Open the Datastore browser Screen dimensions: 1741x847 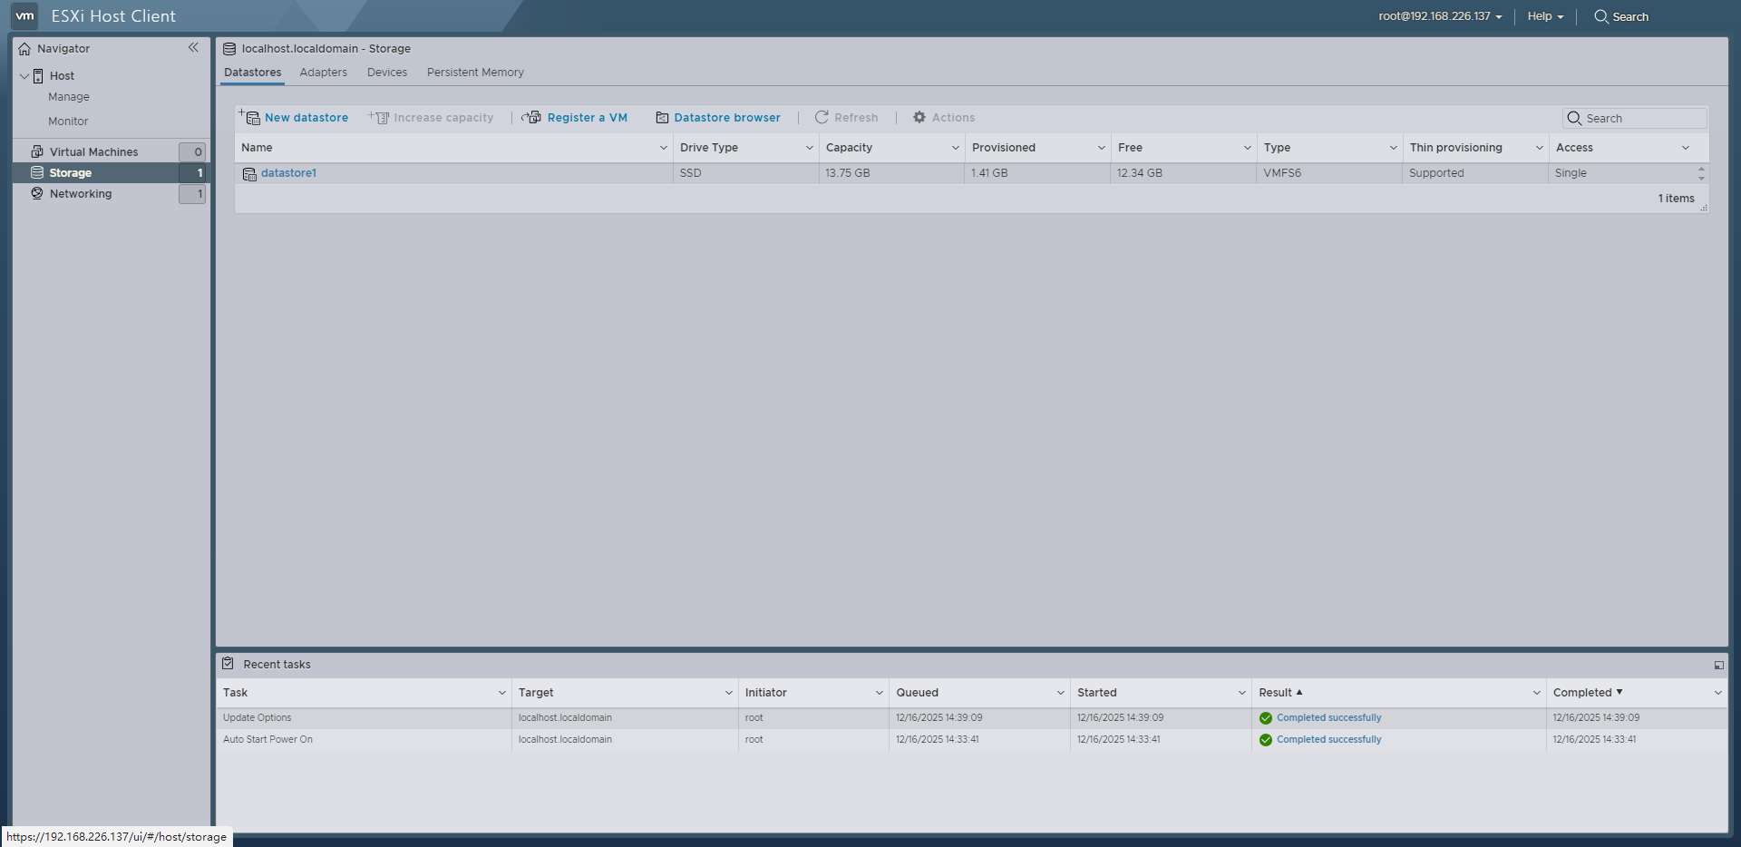pyautogui.click(x=727, y=117)
